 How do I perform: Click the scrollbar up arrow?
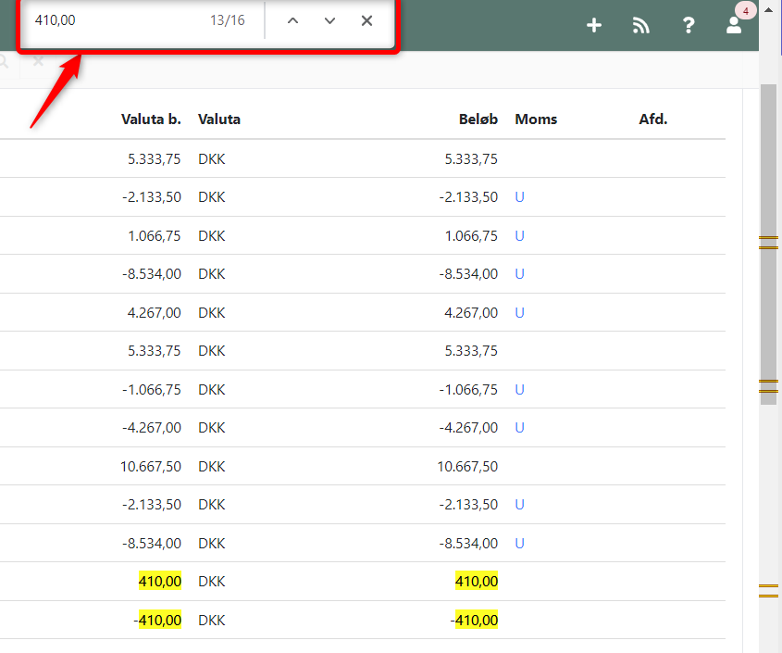coord(768,8)
